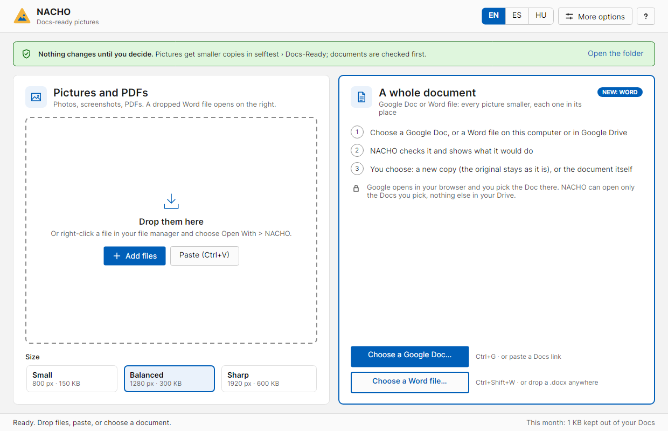Click the Add files button

point(135,256)
